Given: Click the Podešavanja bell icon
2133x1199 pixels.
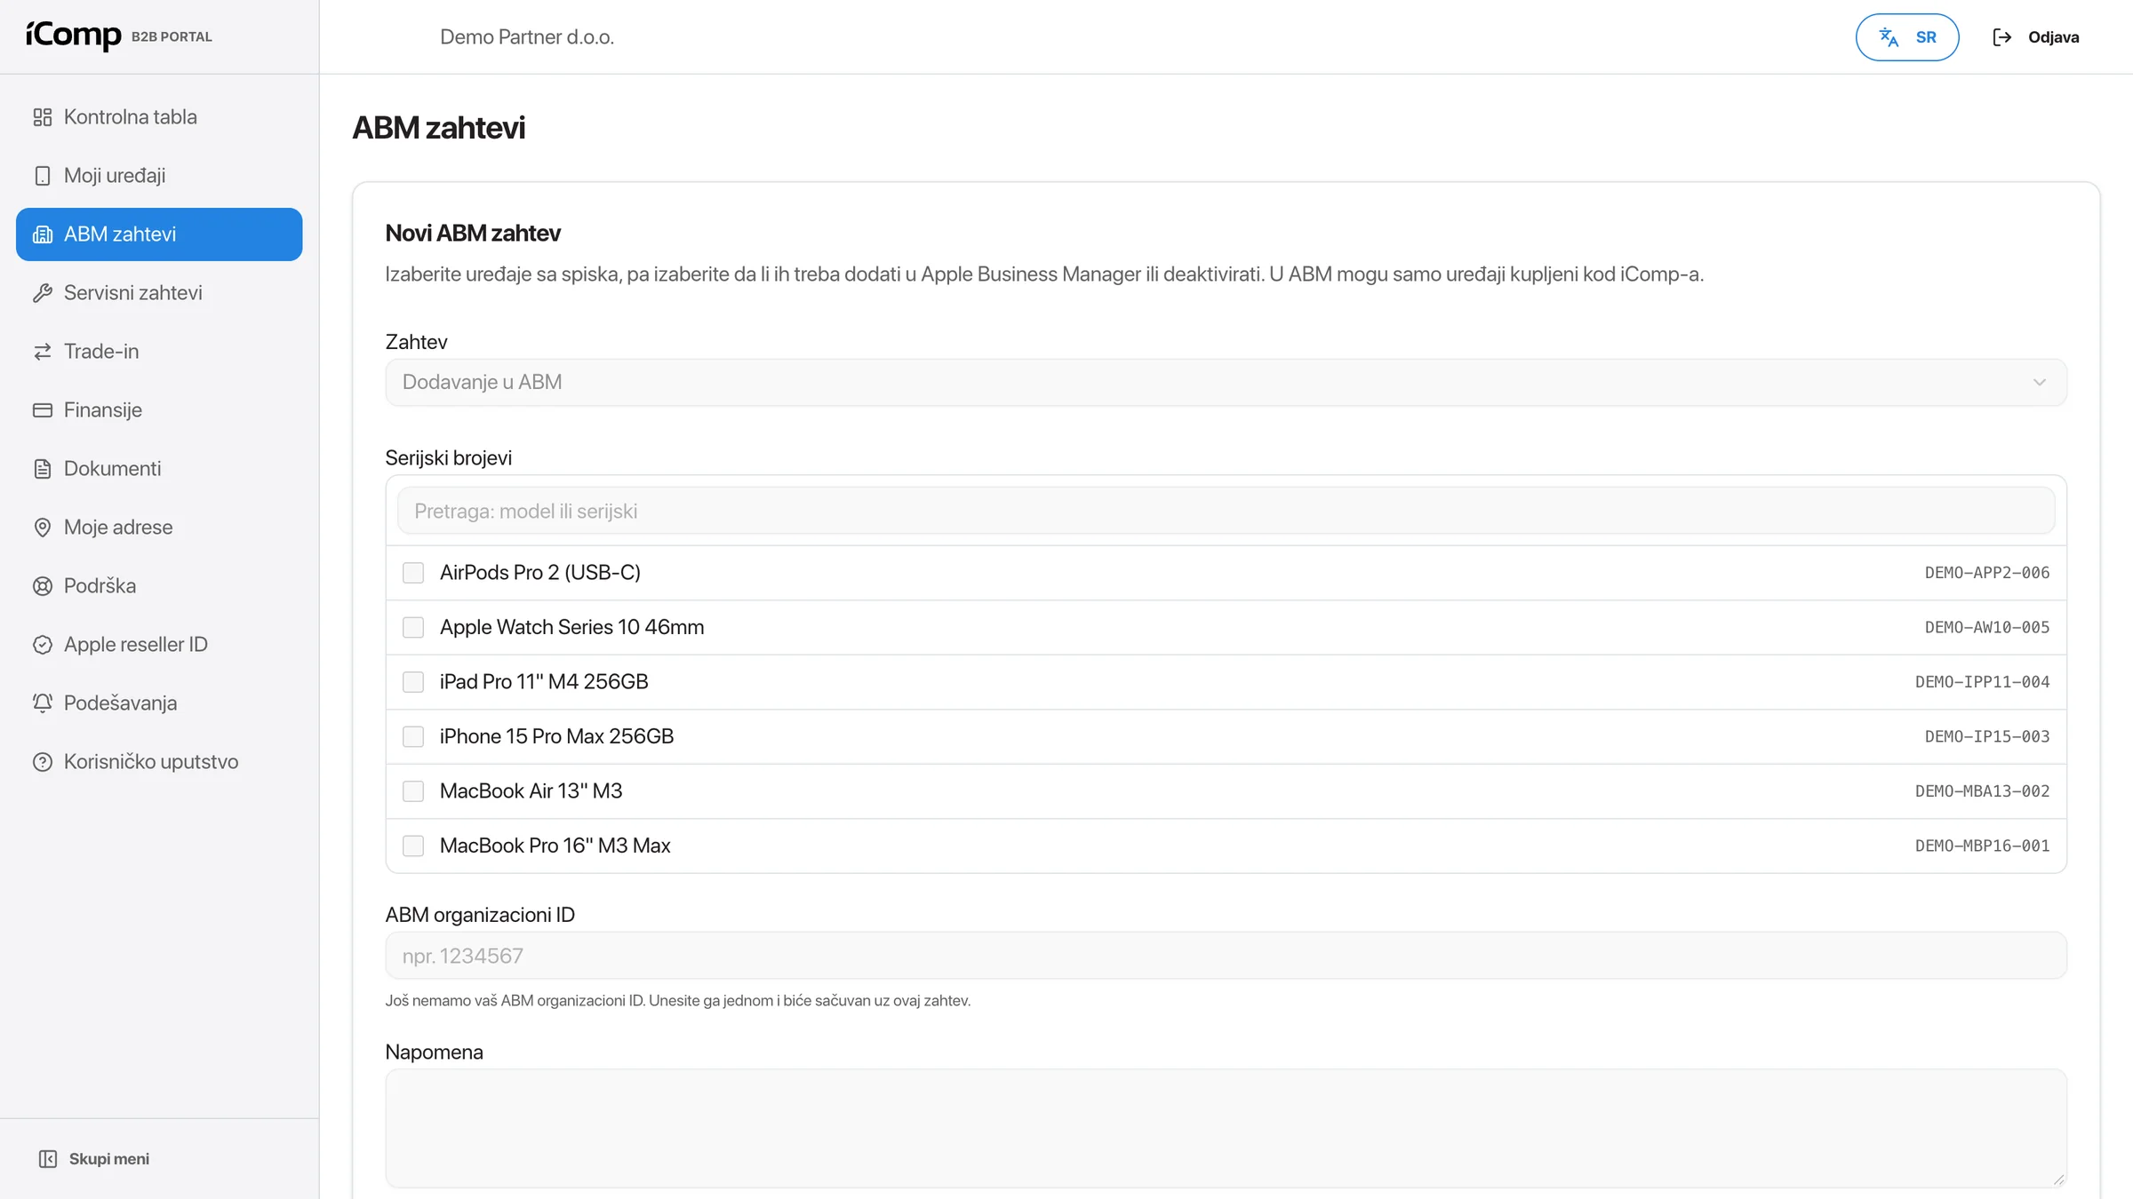Looking at the screenshot, I should 43,703.
